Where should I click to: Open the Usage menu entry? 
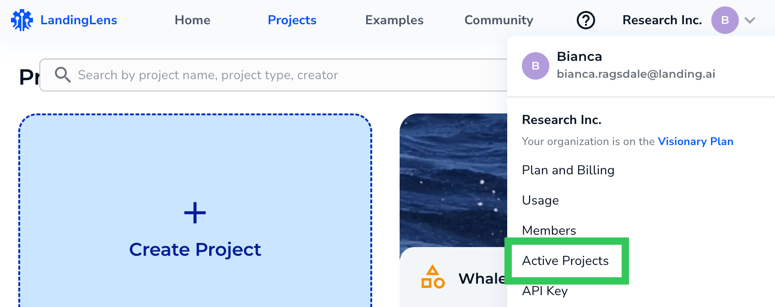(x=540, y=200)
